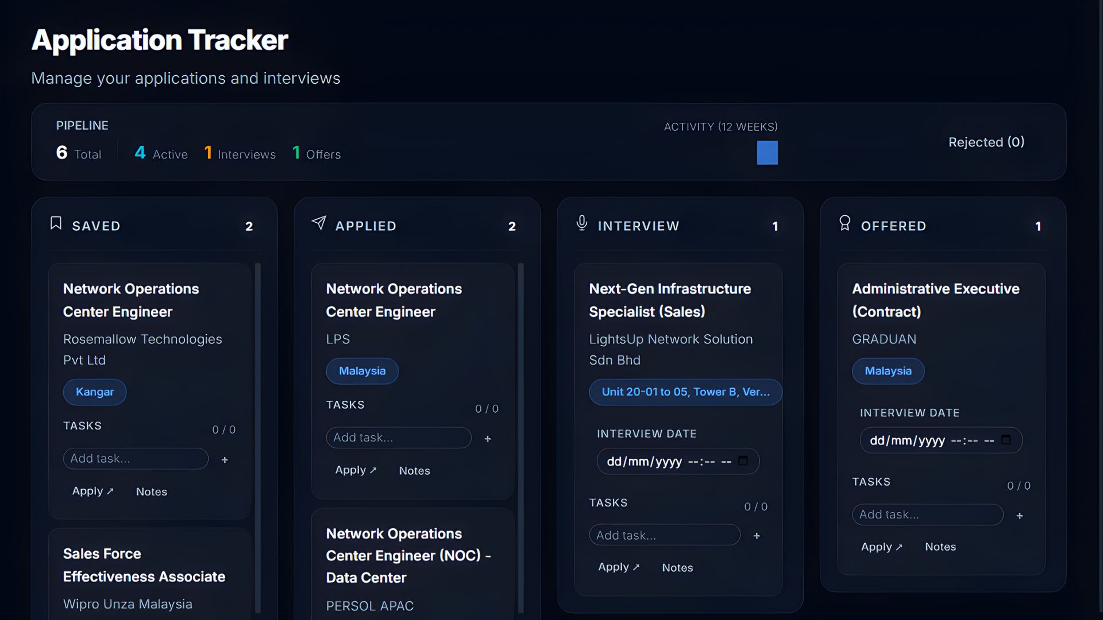This screenshot has height=620, width=1103.
Task: Click Add task field on LPS card
Action: [x=399, y=437]
